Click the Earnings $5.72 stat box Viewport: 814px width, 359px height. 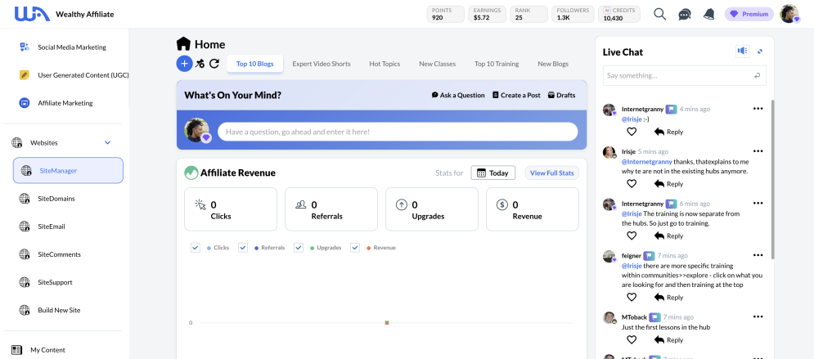[x=487, y=14]
